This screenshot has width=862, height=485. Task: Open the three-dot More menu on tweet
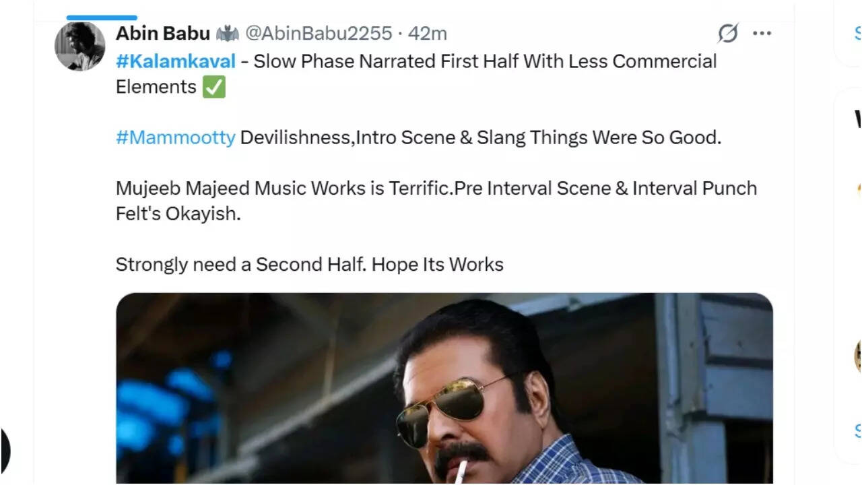762,33
